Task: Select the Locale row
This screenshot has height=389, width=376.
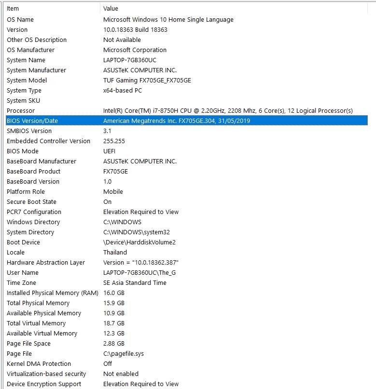Action: (x=186, y=253)
